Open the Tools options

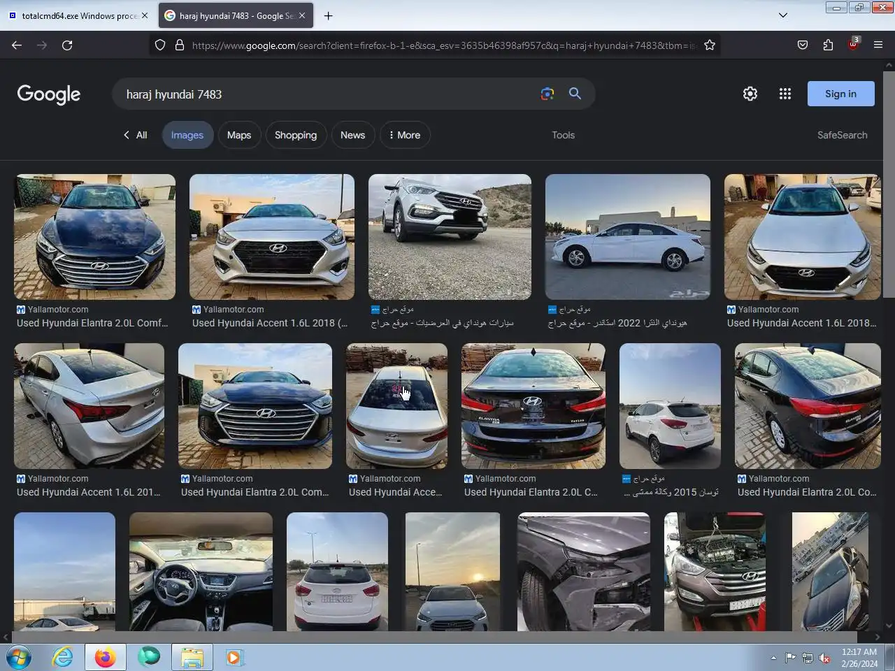(x=563, y=135)
